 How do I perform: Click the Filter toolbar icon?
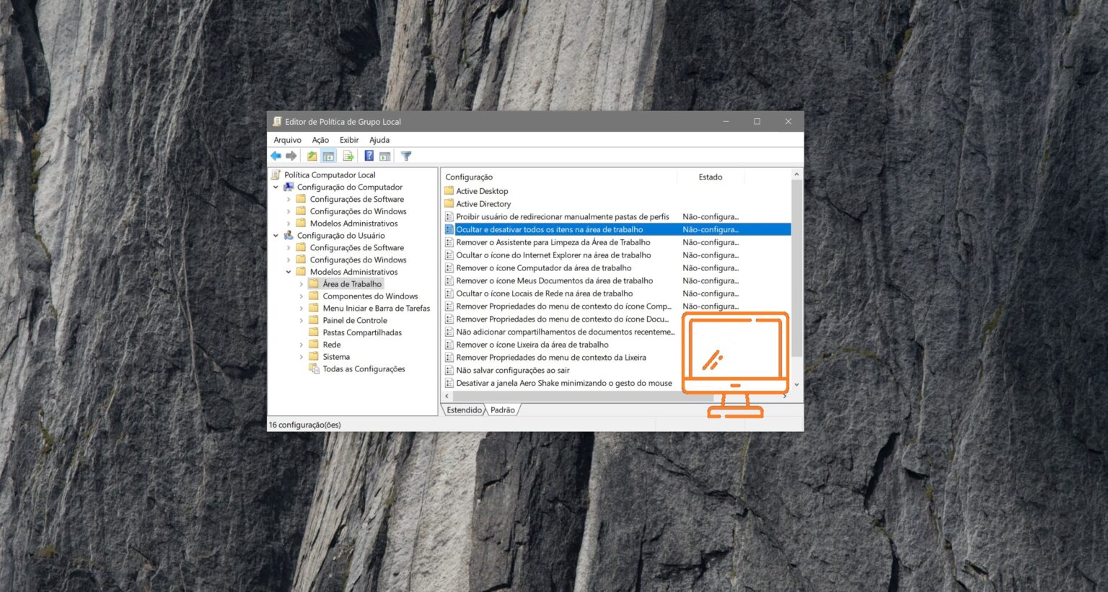click(405, 155)
